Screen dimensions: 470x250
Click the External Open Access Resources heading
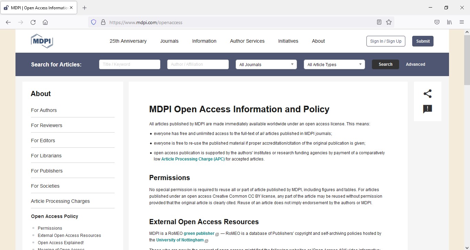[204, 222]
